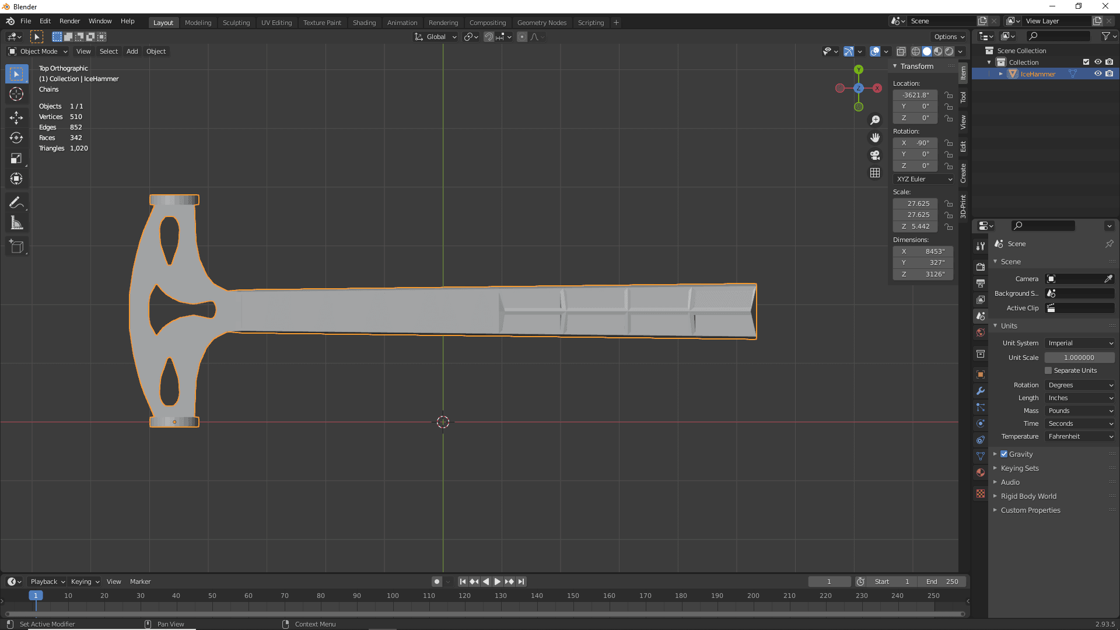Viewport: 1120px width, 630px height.
Task: Open the Temperature Fahrenheit dropdown
Action: 1080,436
